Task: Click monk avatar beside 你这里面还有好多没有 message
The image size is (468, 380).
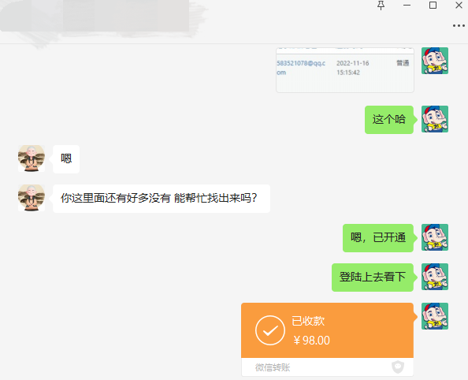Action: tap(32, 198)
